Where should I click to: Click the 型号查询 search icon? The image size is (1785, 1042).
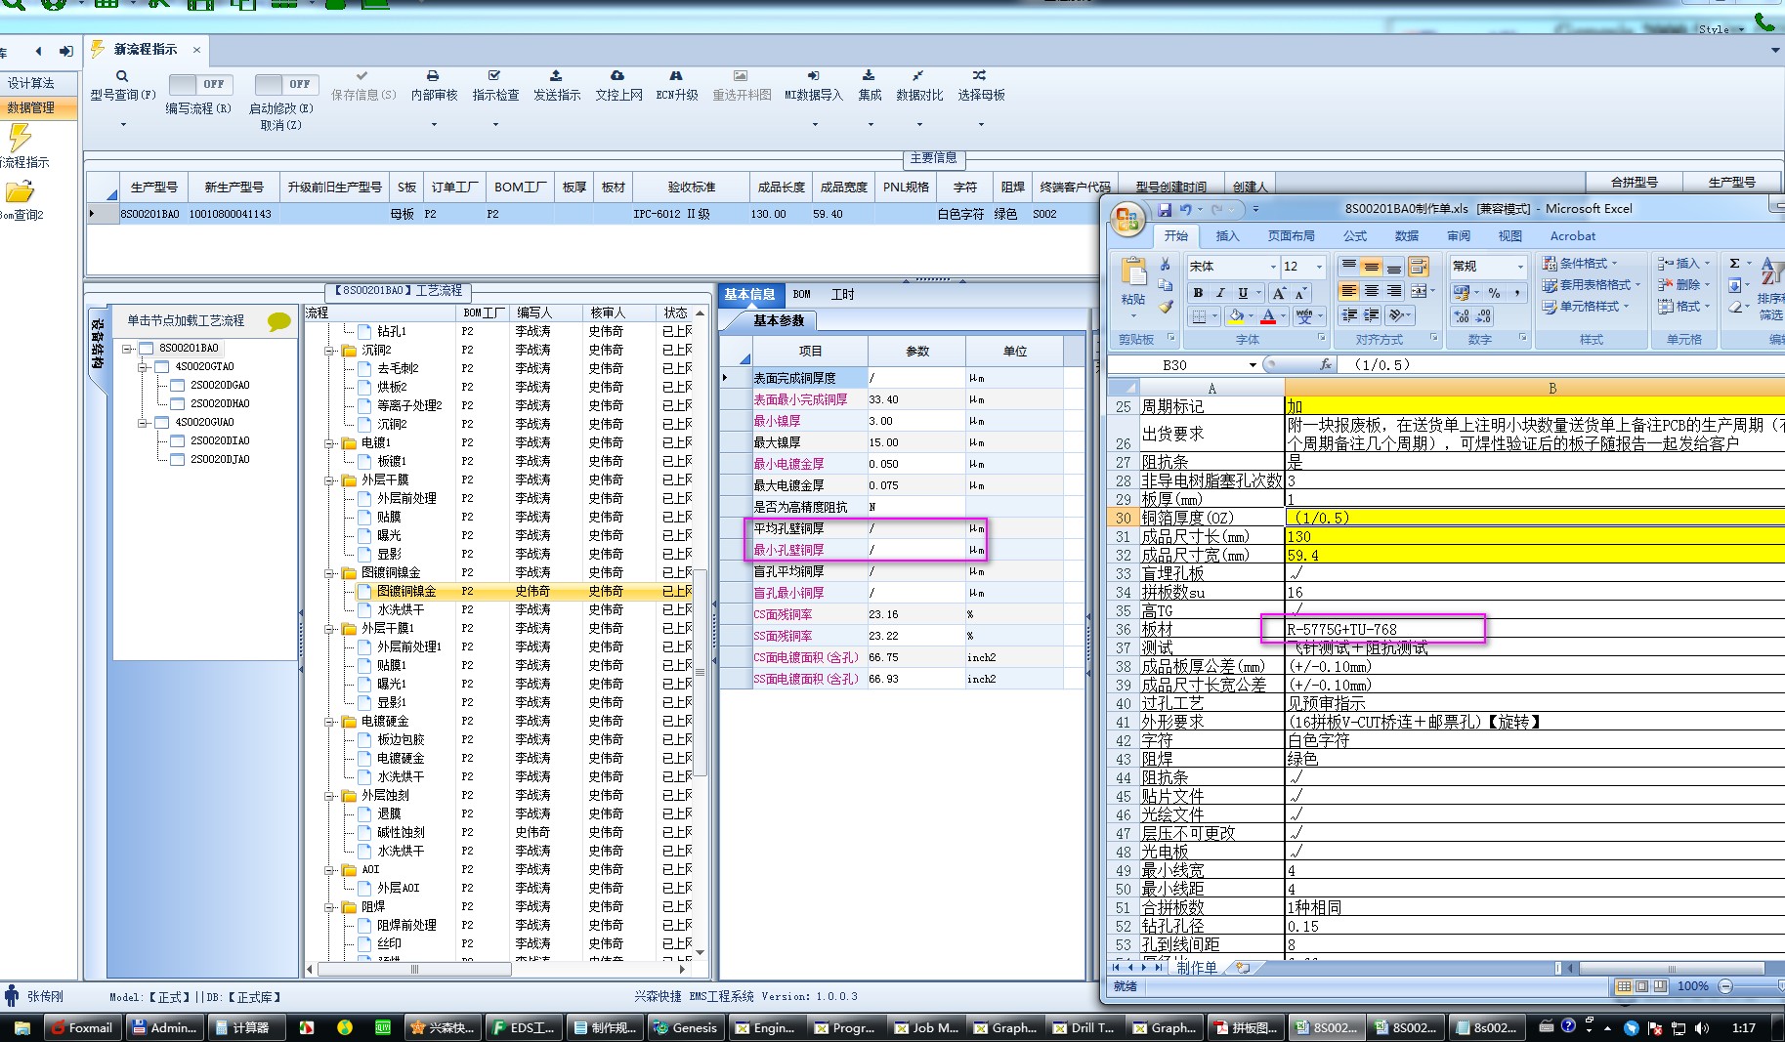[x=122, y=76]
